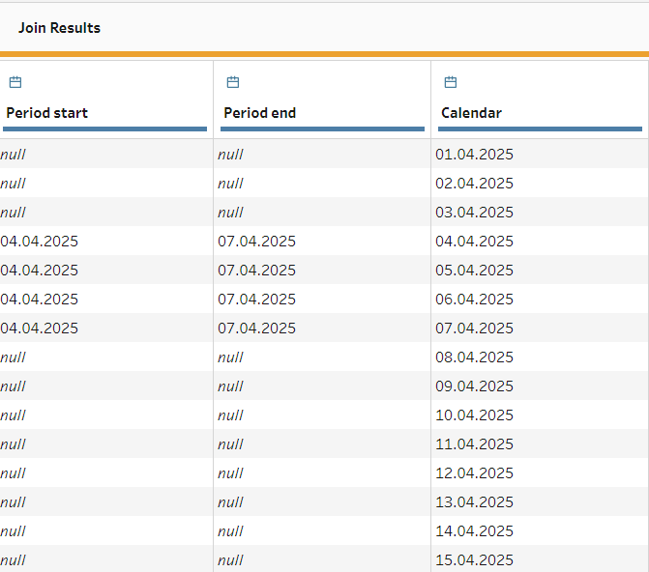649x572 pixels.
Task: Select Period end value in the 06.04.2025 row
Action: coord(256,299)
